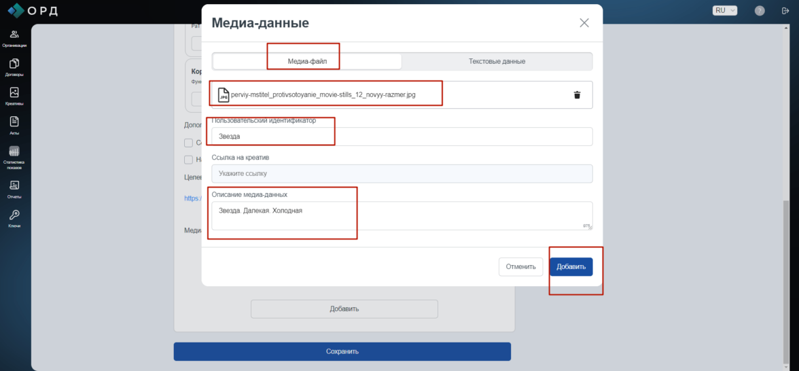The image size is (799, 371).
Task: Click the Пользовательский идентификатор field containing Звезда
Action: tap(402, 137)
